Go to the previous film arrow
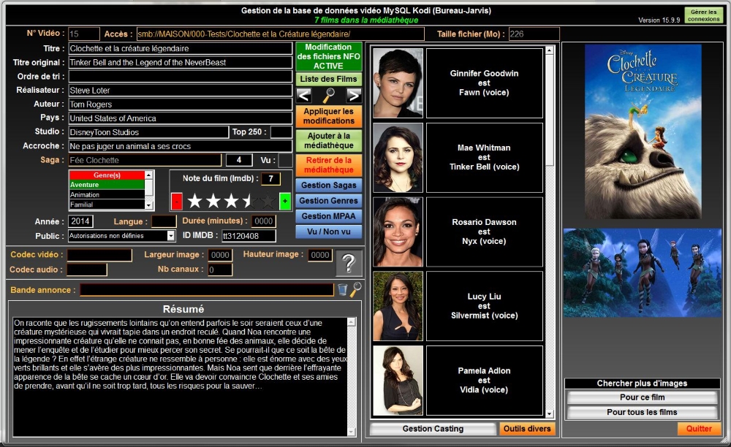 click(x=304, y=96)
